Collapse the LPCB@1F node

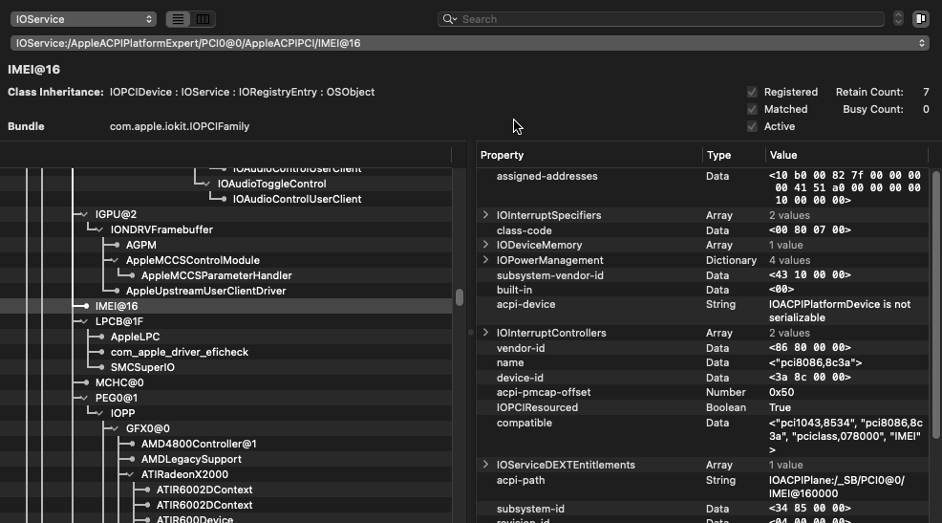(85, 321)
